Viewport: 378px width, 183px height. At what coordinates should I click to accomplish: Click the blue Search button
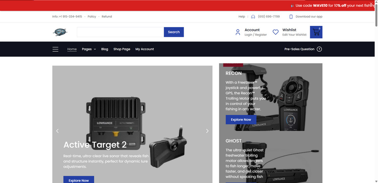[x=174, y=32]
